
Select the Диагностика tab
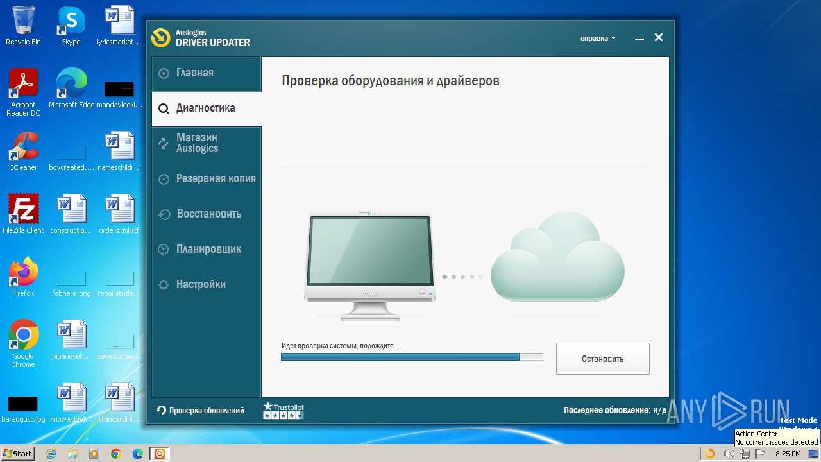pyautogui.click(x=206, y=108)
